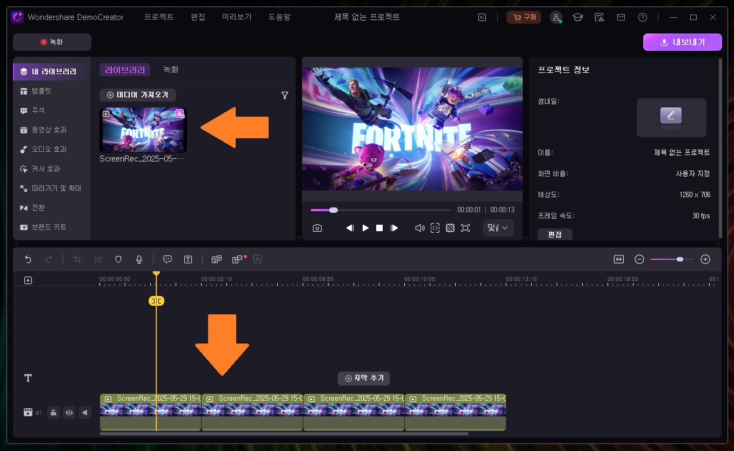Start voice-over with the microphone icon
The width and height of the screenshot is (734, 451).
[x=139, y=259]
